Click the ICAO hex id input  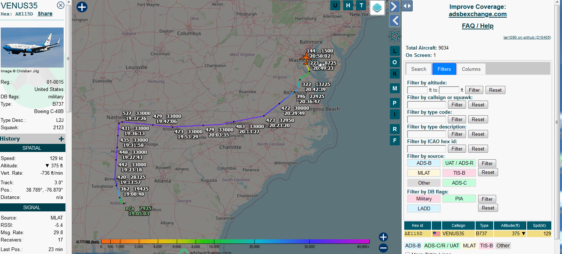(427, 149)
